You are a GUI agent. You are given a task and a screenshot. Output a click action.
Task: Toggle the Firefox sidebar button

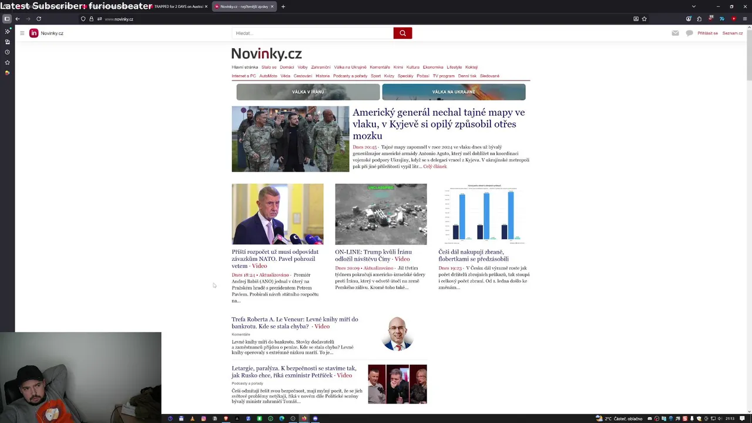(7, 19)
